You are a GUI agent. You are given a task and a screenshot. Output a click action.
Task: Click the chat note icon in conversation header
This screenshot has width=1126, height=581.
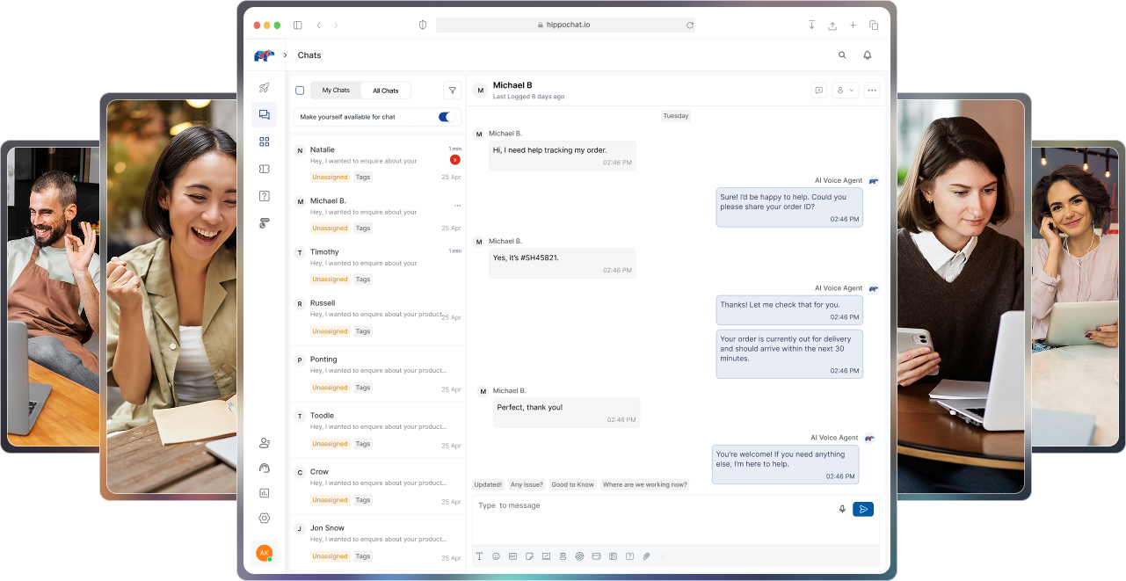(x=818, y=90)
